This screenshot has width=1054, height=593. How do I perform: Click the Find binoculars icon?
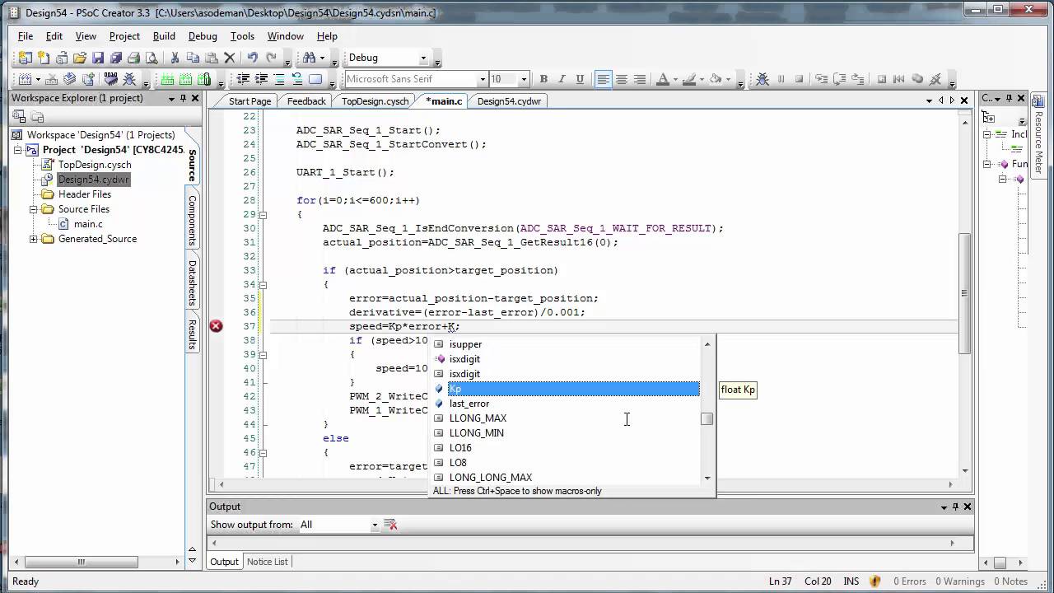click(309, 58)
